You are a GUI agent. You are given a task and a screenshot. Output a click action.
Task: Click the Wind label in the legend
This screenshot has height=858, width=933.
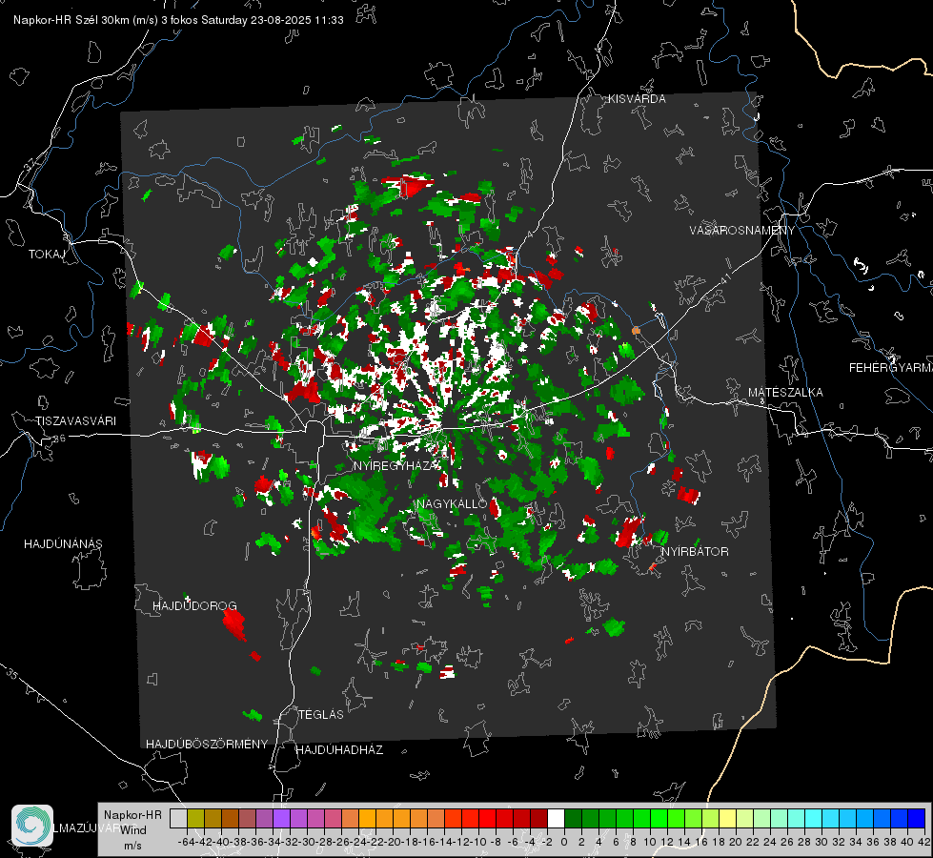[x=133, y=830]
